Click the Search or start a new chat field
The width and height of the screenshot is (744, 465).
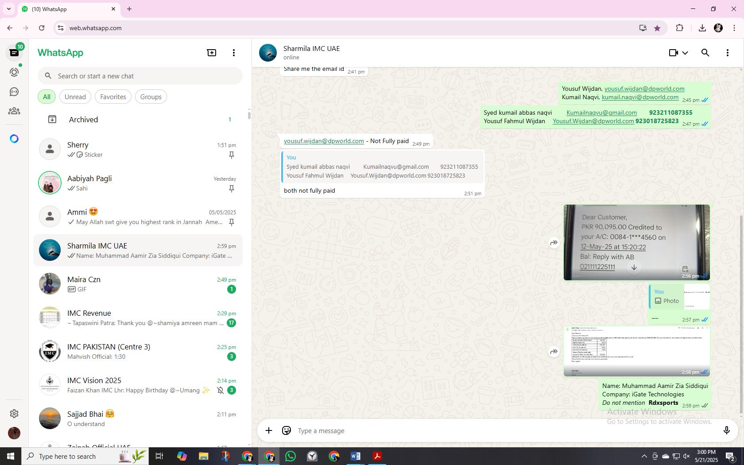point(140,76)
